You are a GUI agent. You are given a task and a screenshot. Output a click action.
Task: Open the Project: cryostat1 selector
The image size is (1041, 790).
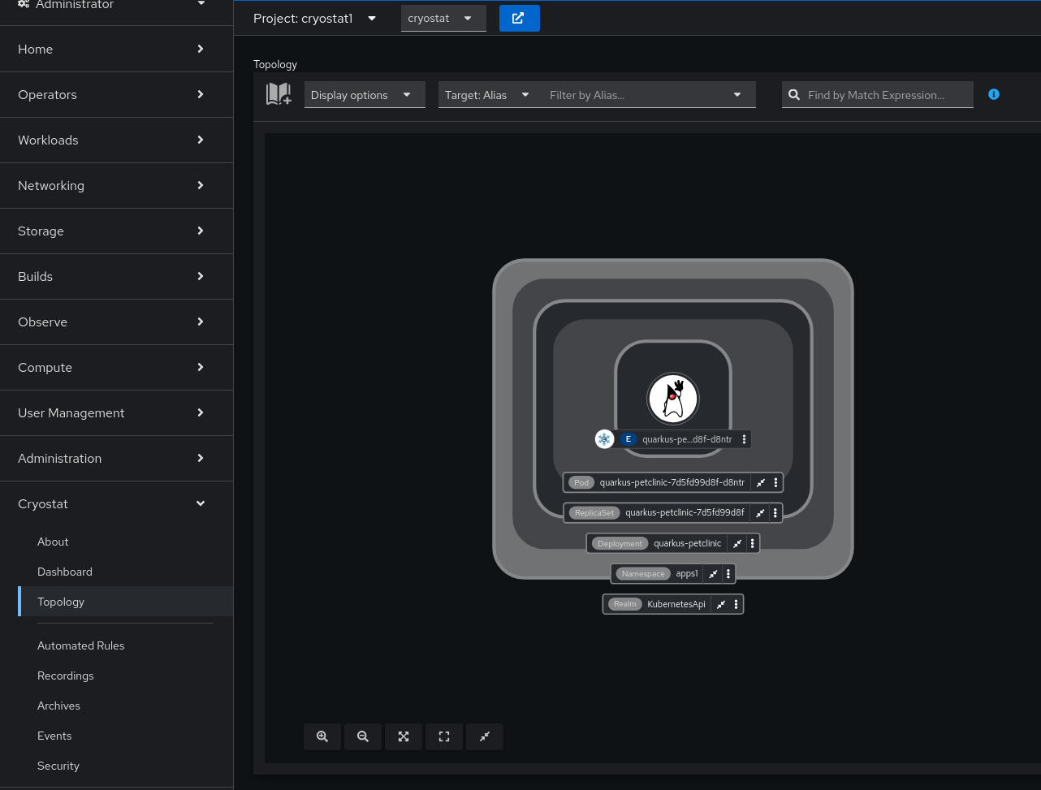(315, 18)
